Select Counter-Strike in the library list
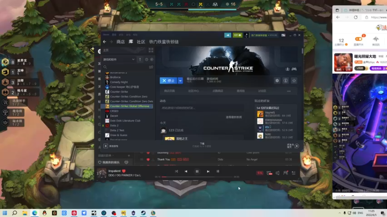387x217 pixels. [x=119, y=92]
